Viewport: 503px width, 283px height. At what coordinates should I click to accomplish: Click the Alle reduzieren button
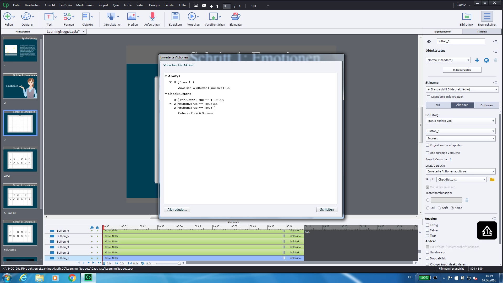click(177, 210)
